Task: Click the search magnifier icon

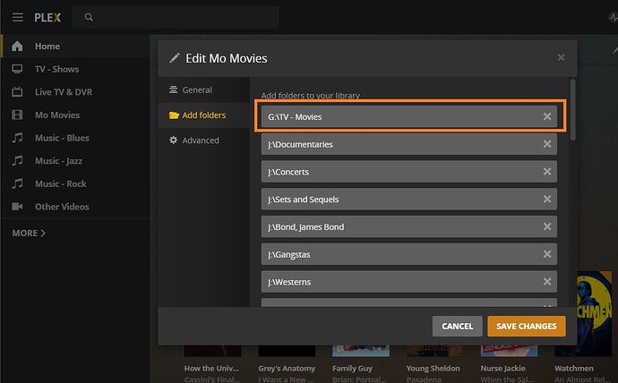Action: pos(89,17)
